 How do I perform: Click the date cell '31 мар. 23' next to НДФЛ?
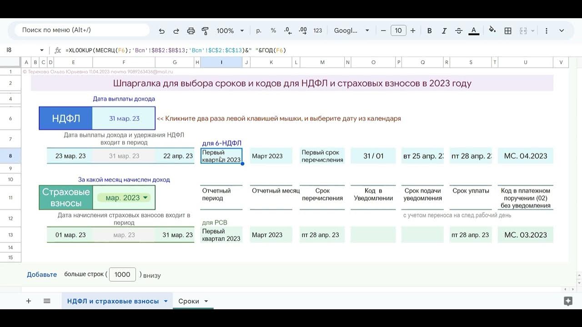click(124, 119)
